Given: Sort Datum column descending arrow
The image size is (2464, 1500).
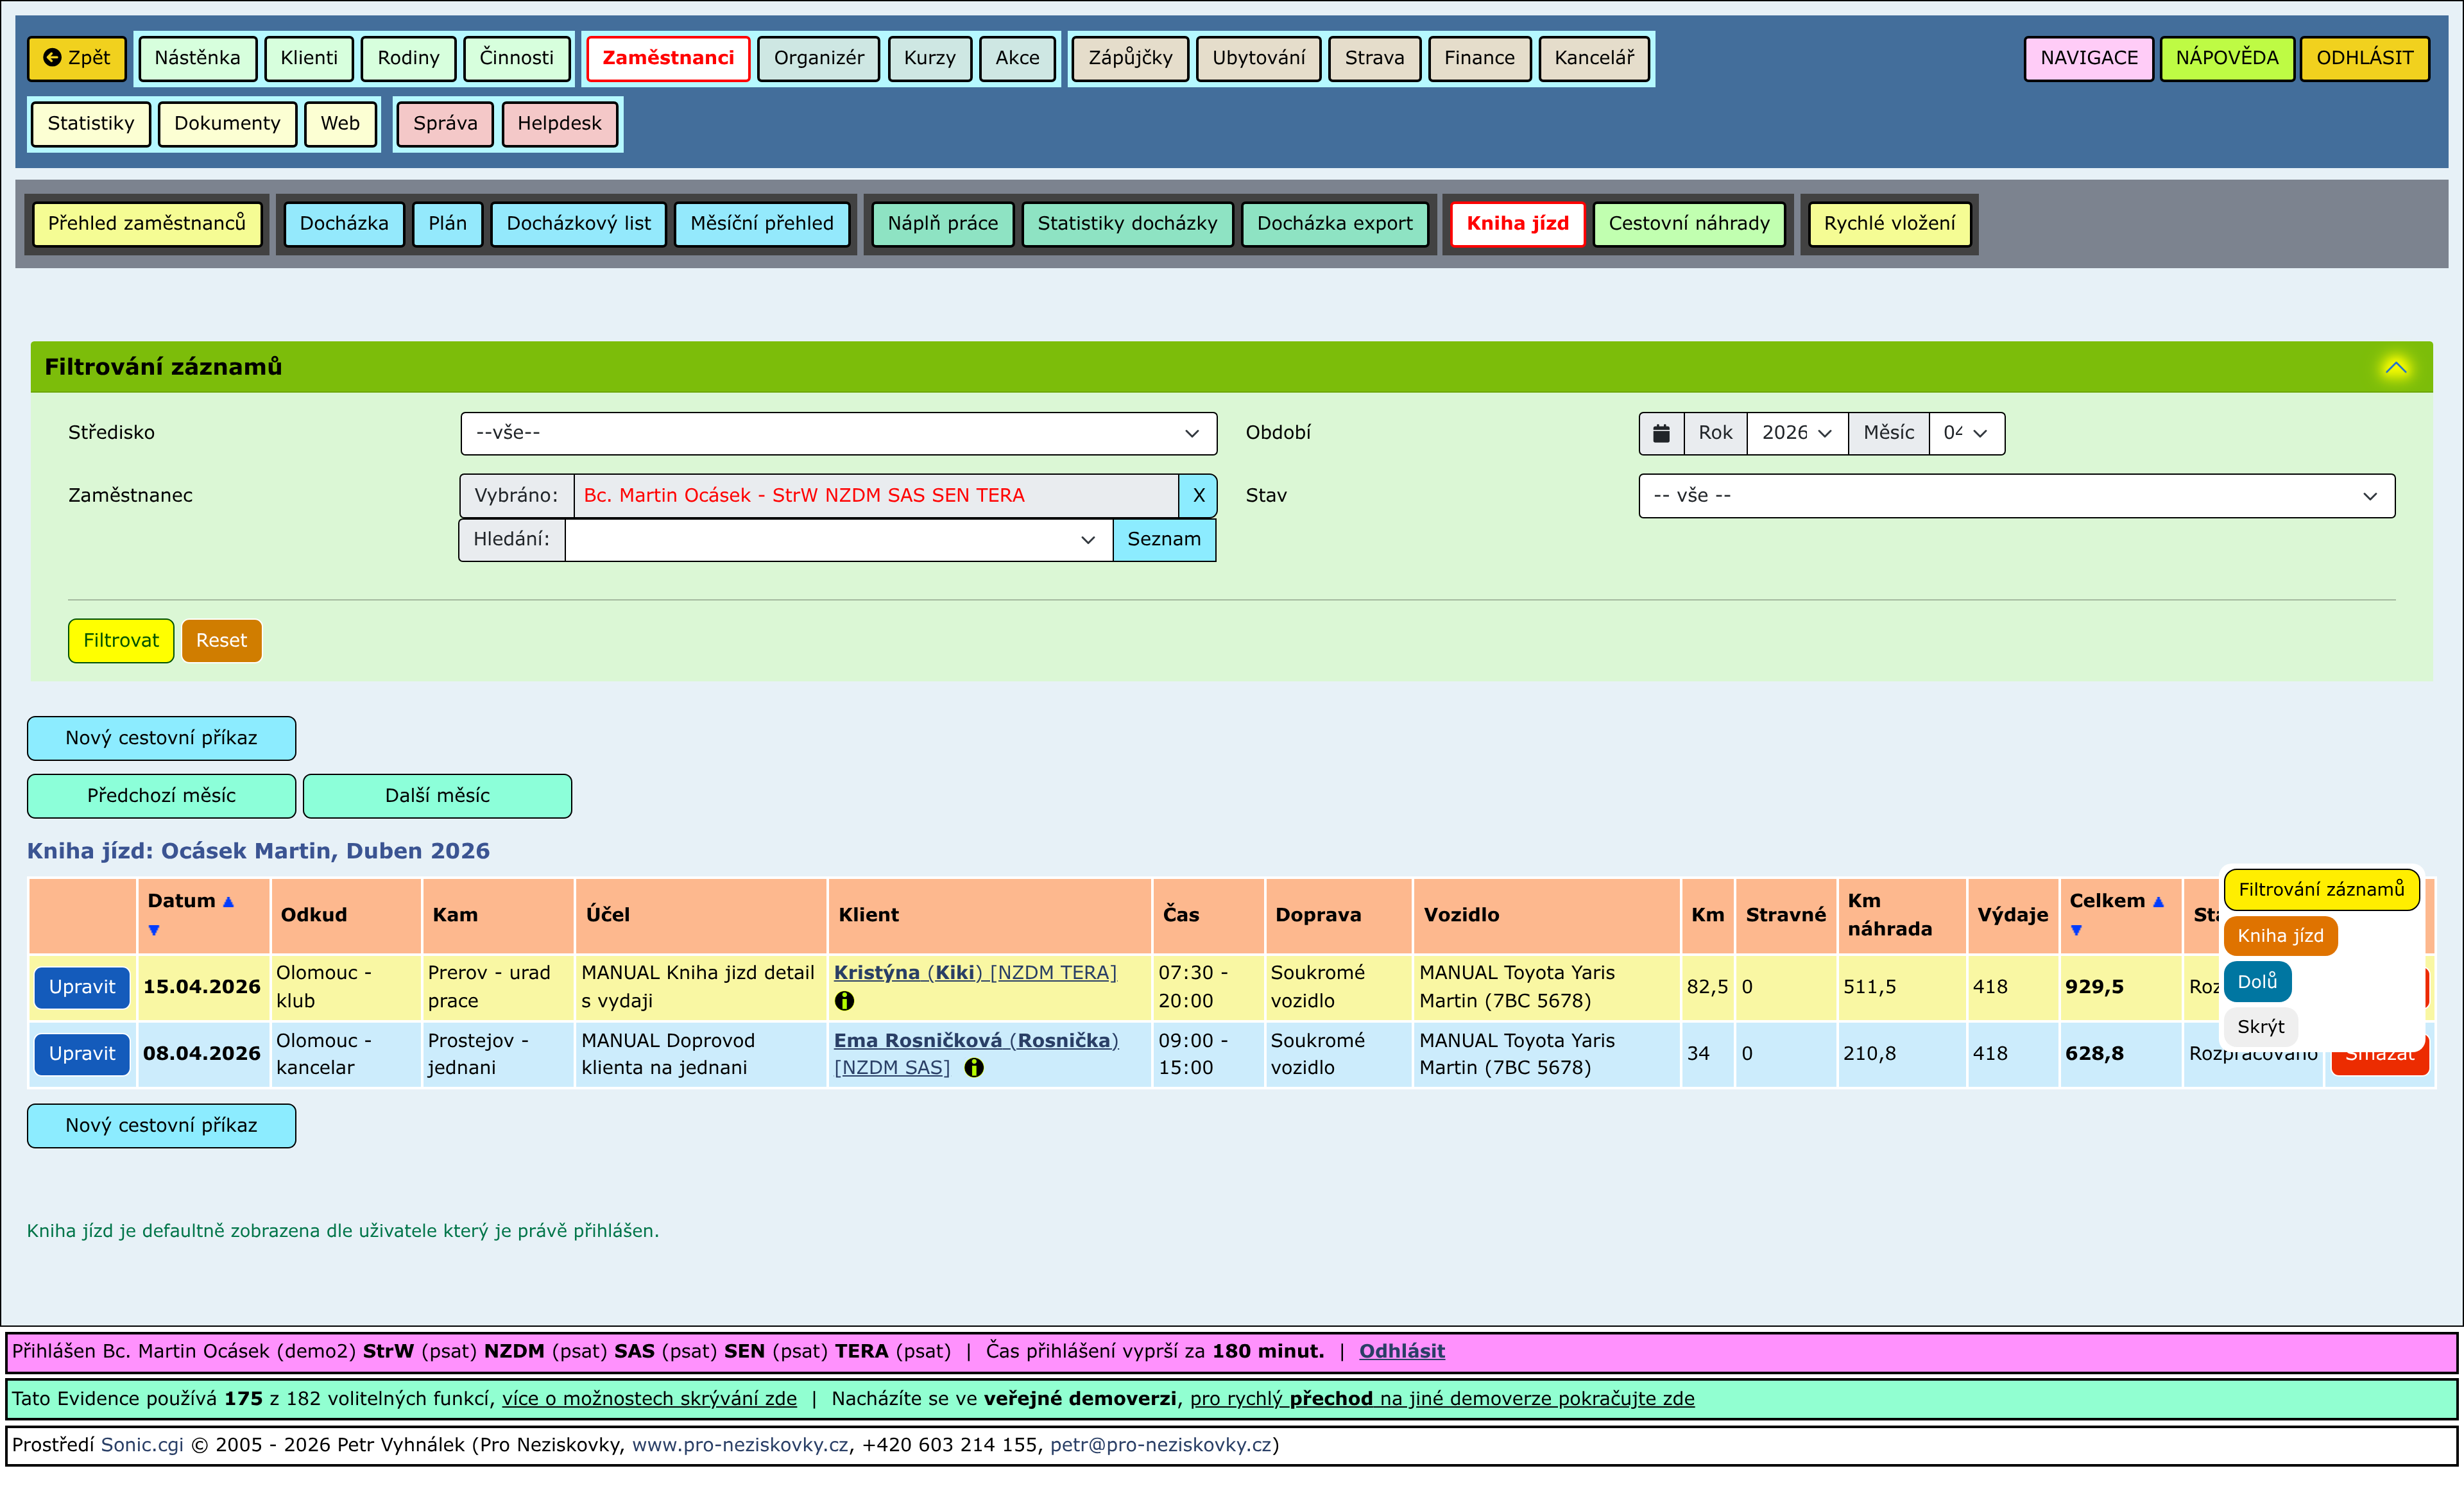Looking at the screenshot, I should click(154, 931).
